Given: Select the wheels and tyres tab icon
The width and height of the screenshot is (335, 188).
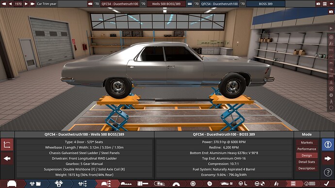Looking at the screenshot, I should tap(193, 184).
